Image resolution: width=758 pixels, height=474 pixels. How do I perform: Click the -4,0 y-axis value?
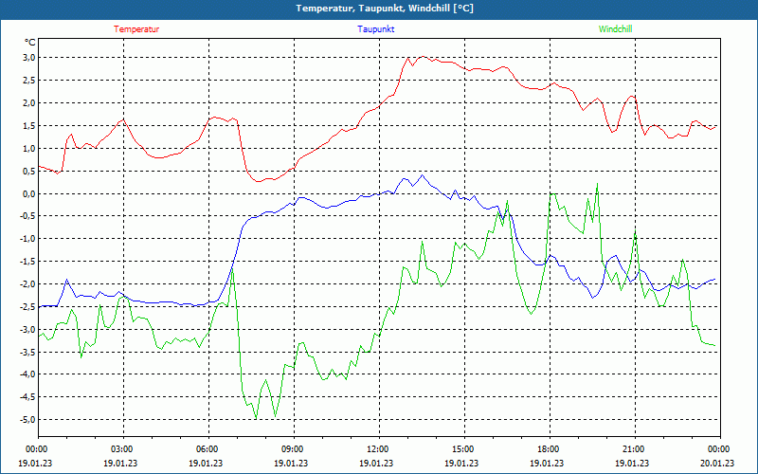tap(28, 374)
